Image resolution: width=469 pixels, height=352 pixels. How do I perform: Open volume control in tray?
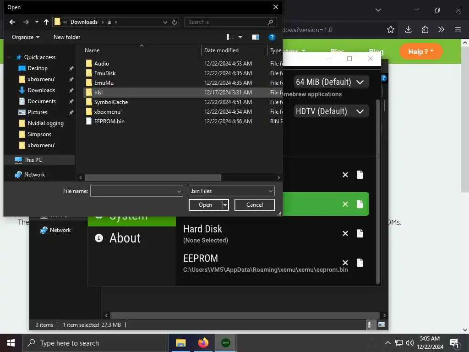[409, 343]
